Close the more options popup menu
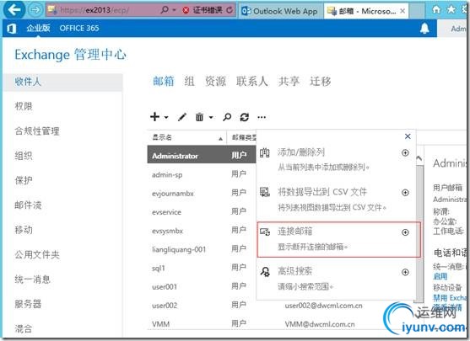 (408, 136)
